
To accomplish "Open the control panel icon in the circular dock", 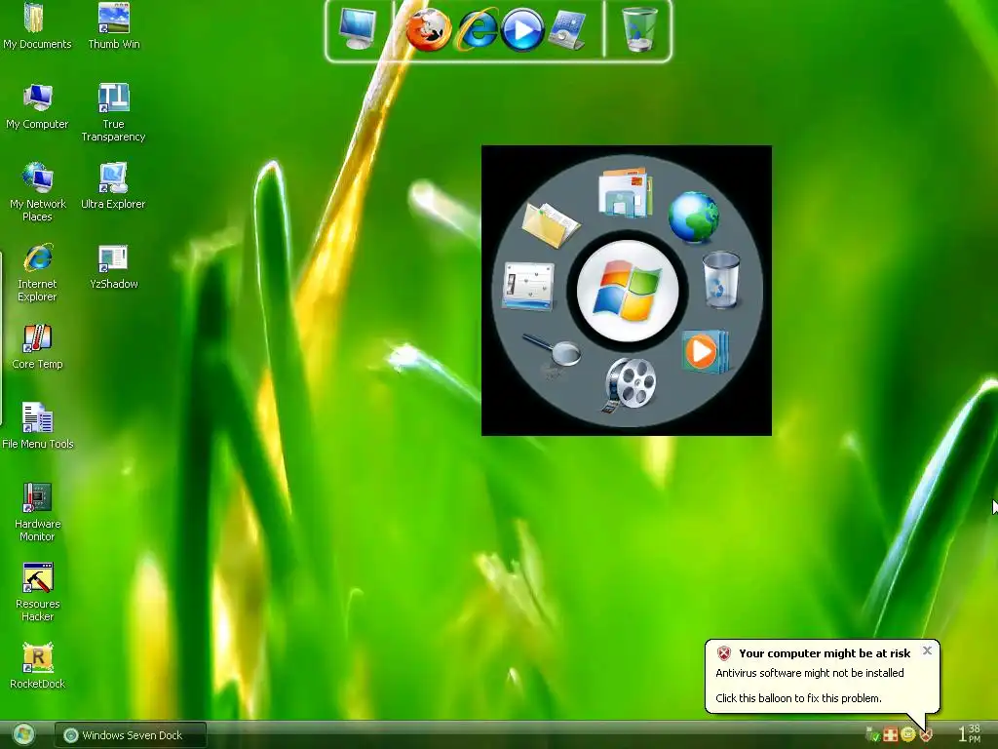I will [528, 286].
